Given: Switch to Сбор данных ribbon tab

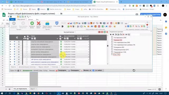Looking at the screenshot, I should tap(21, 20).
